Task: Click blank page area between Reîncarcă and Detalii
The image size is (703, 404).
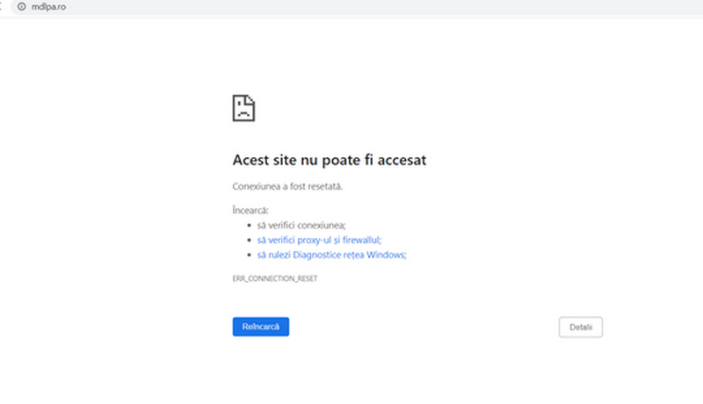Action: coord(422,327)
